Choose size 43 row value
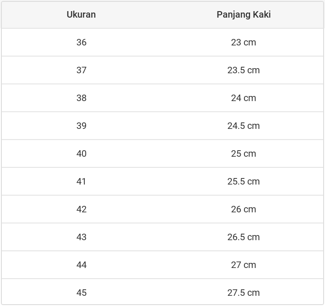 click(81, 237)
